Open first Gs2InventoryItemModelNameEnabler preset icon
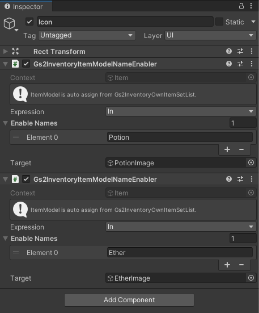This screenshot has width=259, height=313. pos(240,64)
